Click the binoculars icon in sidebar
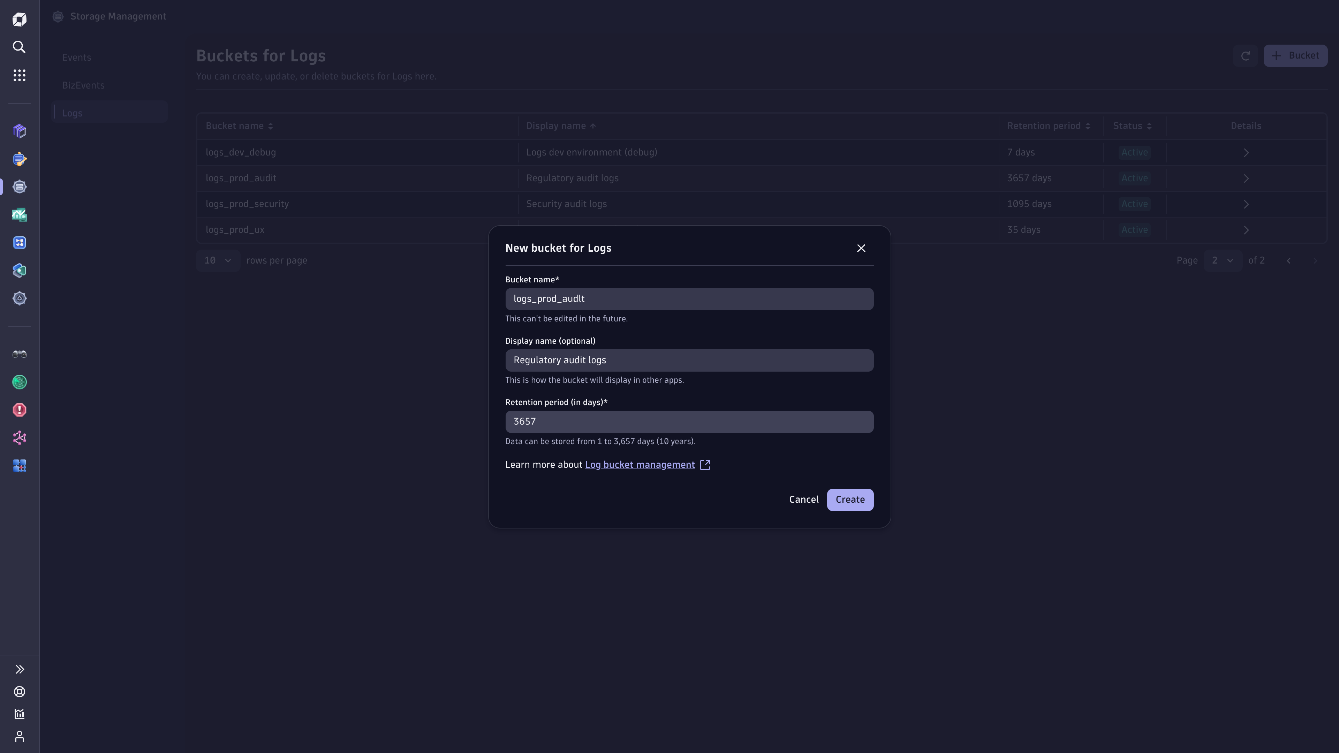The image size is (1339, 753). (19, 355)
